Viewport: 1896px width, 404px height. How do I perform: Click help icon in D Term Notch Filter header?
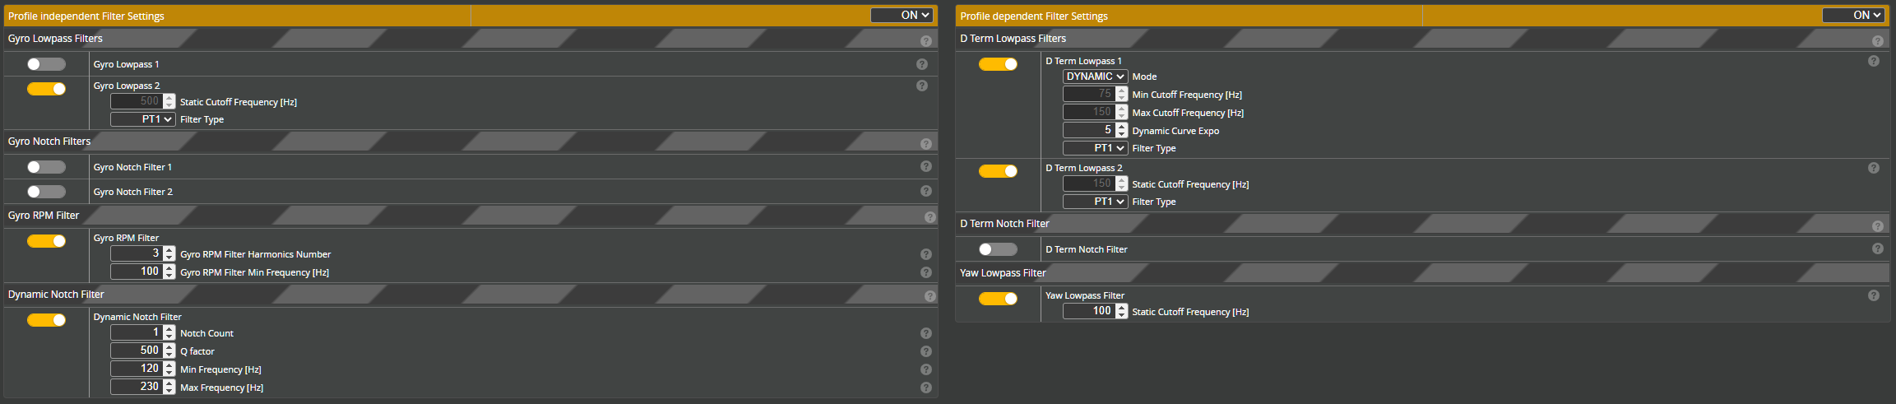(x=1877, y=226)
